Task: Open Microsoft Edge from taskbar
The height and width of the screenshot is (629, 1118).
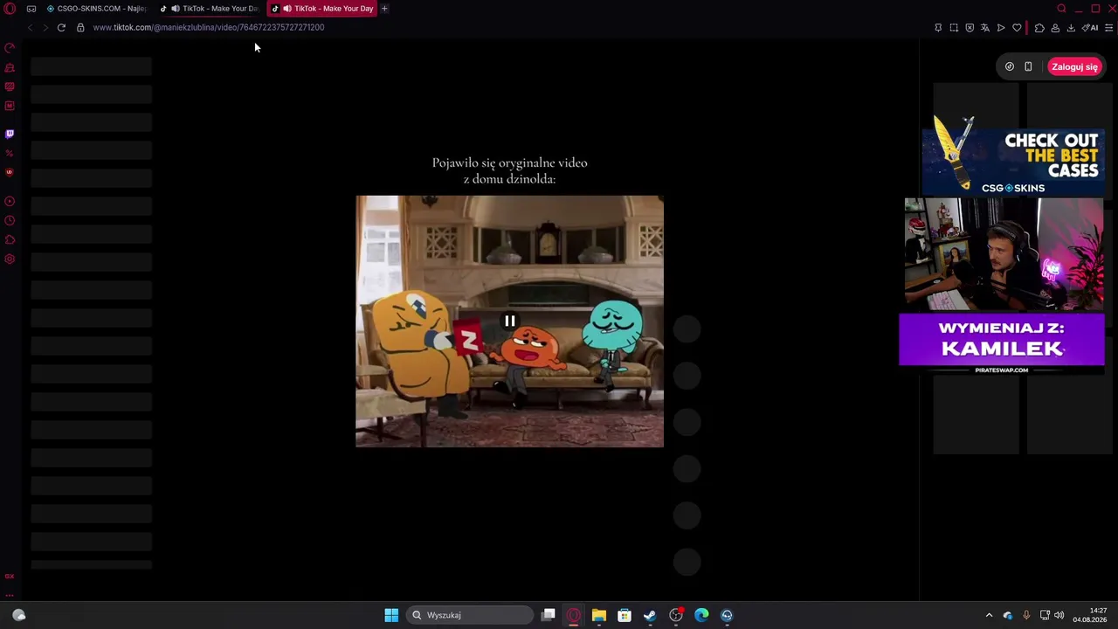Action: point(701,615)
